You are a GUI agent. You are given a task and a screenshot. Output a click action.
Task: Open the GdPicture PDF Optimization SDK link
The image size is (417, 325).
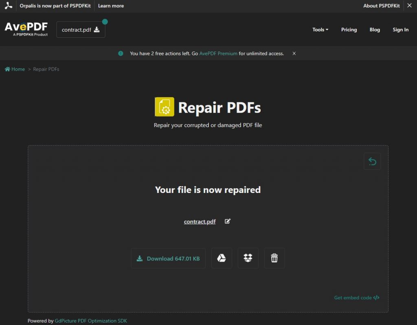[90, 321]
